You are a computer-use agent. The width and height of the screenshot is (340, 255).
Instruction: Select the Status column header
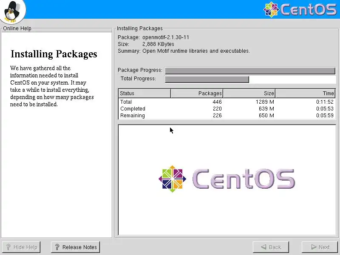[144, 93]
